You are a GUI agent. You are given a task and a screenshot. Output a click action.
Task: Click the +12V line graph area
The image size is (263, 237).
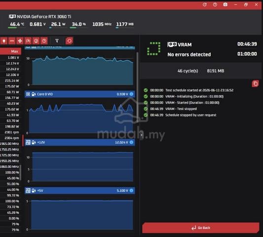83,167
